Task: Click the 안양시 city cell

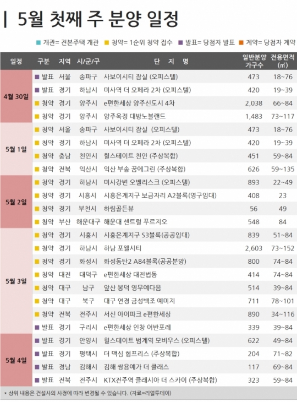Action: tap(89, 340)
